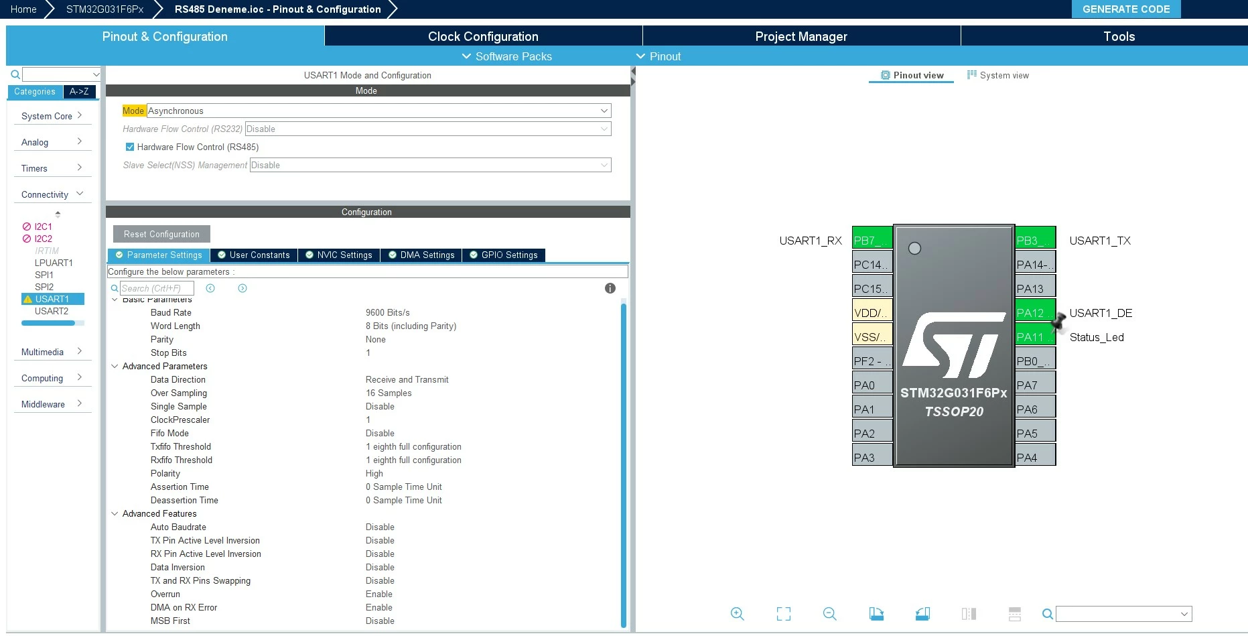Click the zoom out magnifier icon
The width and height of the screenshot is (1248, 636).
click(829, 613)
